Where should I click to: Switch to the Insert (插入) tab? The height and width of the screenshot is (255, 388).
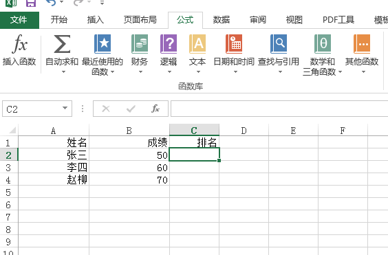pos(95,20)
